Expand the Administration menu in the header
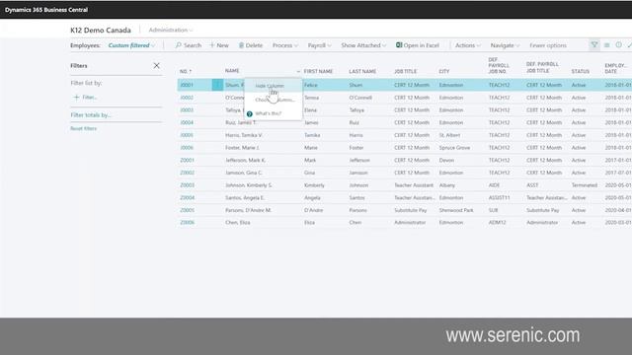632x355 pixels. click(x=171, y=30)
